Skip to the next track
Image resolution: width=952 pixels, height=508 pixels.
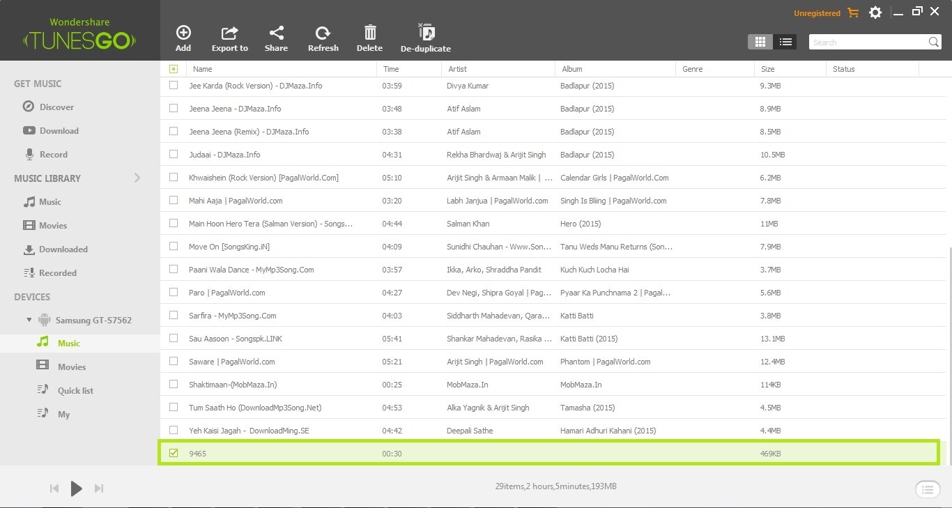click(99, 488)
